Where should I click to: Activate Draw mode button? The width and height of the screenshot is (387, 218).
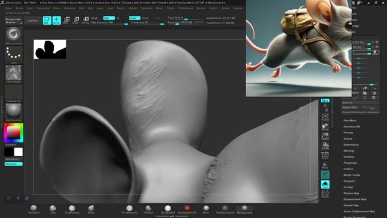56,21
